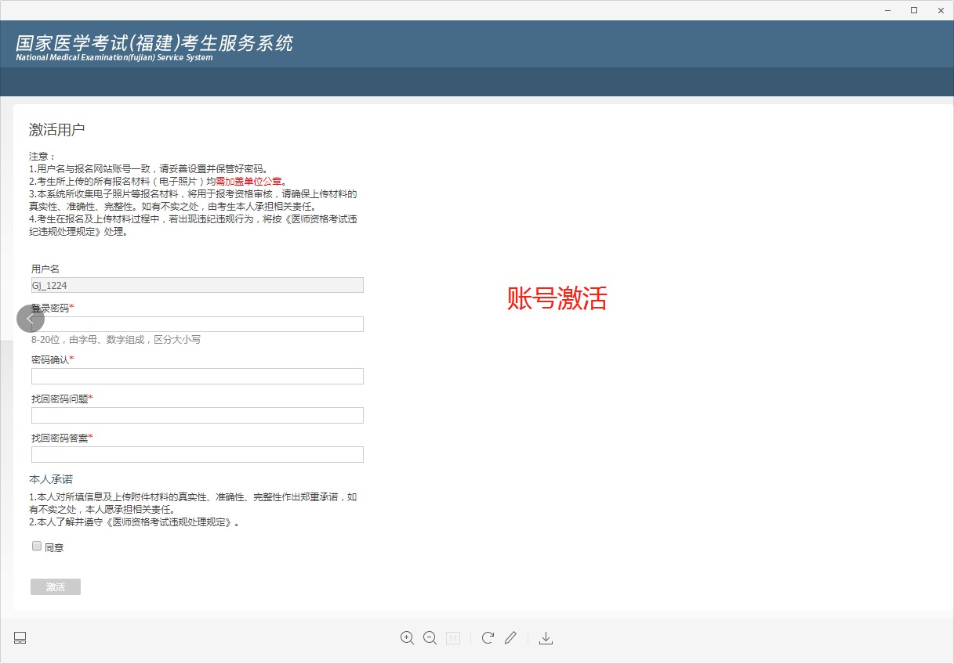Select the 找回密码问题 question field
Screen dimensions: 954x664
pyautogui.click(x=198, y=416)
